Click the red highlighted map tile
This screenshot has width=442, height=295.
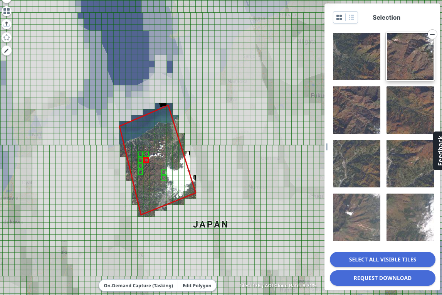146,160
